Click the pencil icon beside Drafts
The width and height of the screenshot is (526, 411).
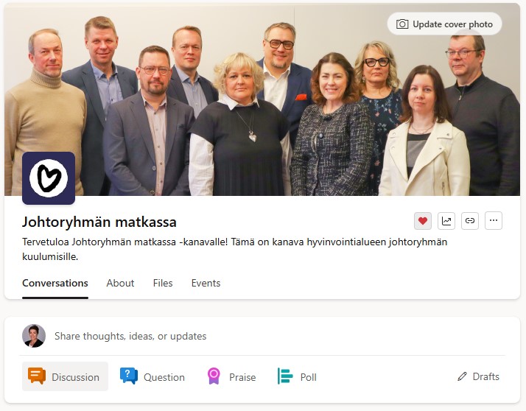(x=462, y=376)
